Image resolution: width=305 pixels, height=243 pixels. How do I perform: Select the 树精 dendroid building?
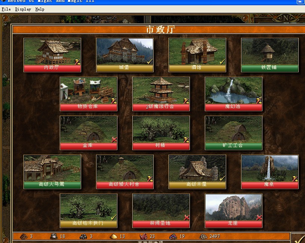(x=161, y=133)
